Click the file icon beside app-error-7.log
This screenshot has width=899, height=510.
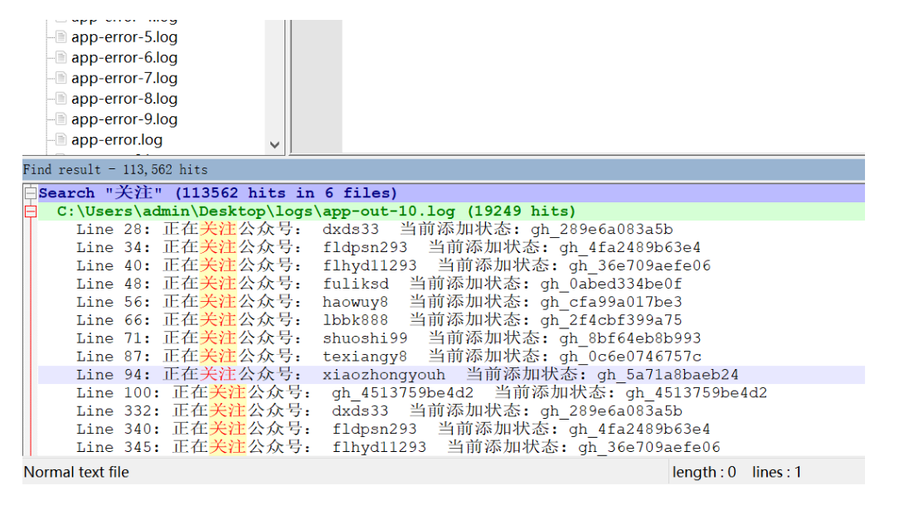point(61,78)
